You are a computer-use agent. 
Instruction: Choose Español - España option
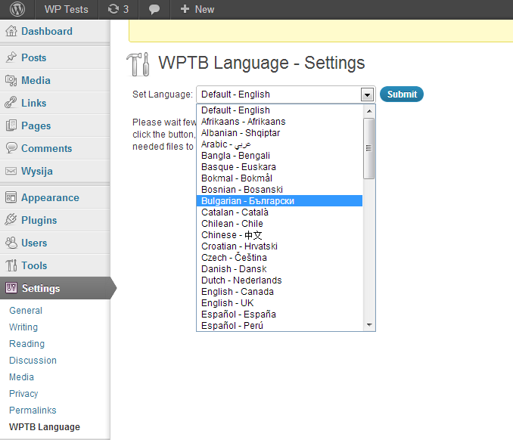coord(279,315)
